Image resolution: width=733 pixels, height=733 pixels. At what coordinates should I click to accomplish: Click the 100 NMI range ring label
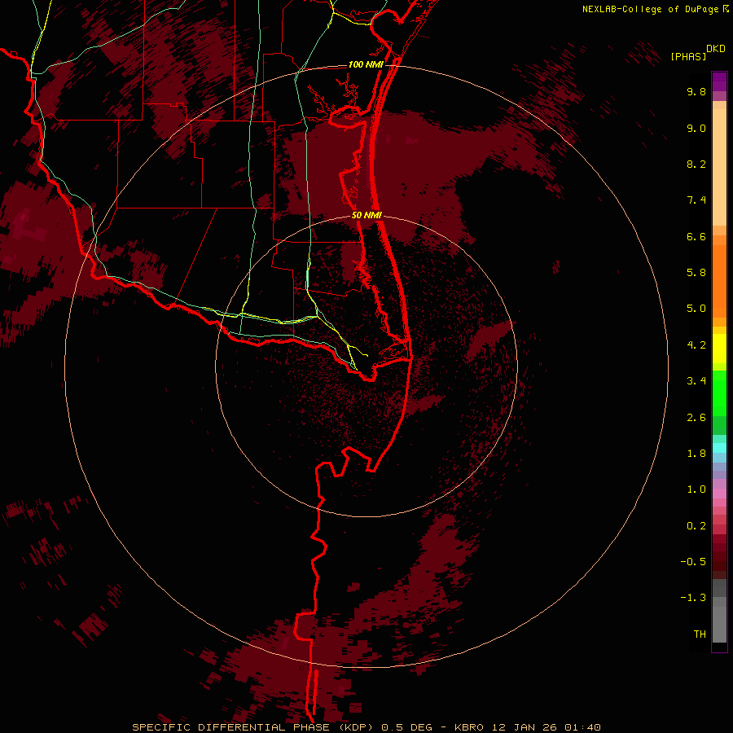(366, 64)
